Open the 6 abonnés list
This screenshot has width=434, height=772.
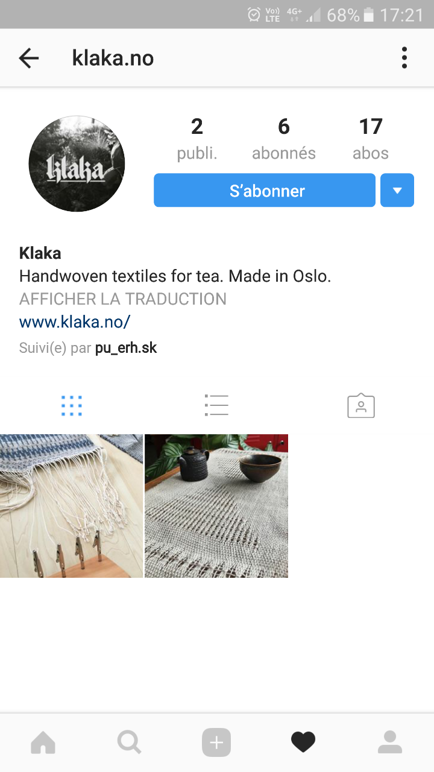(284, 139)
